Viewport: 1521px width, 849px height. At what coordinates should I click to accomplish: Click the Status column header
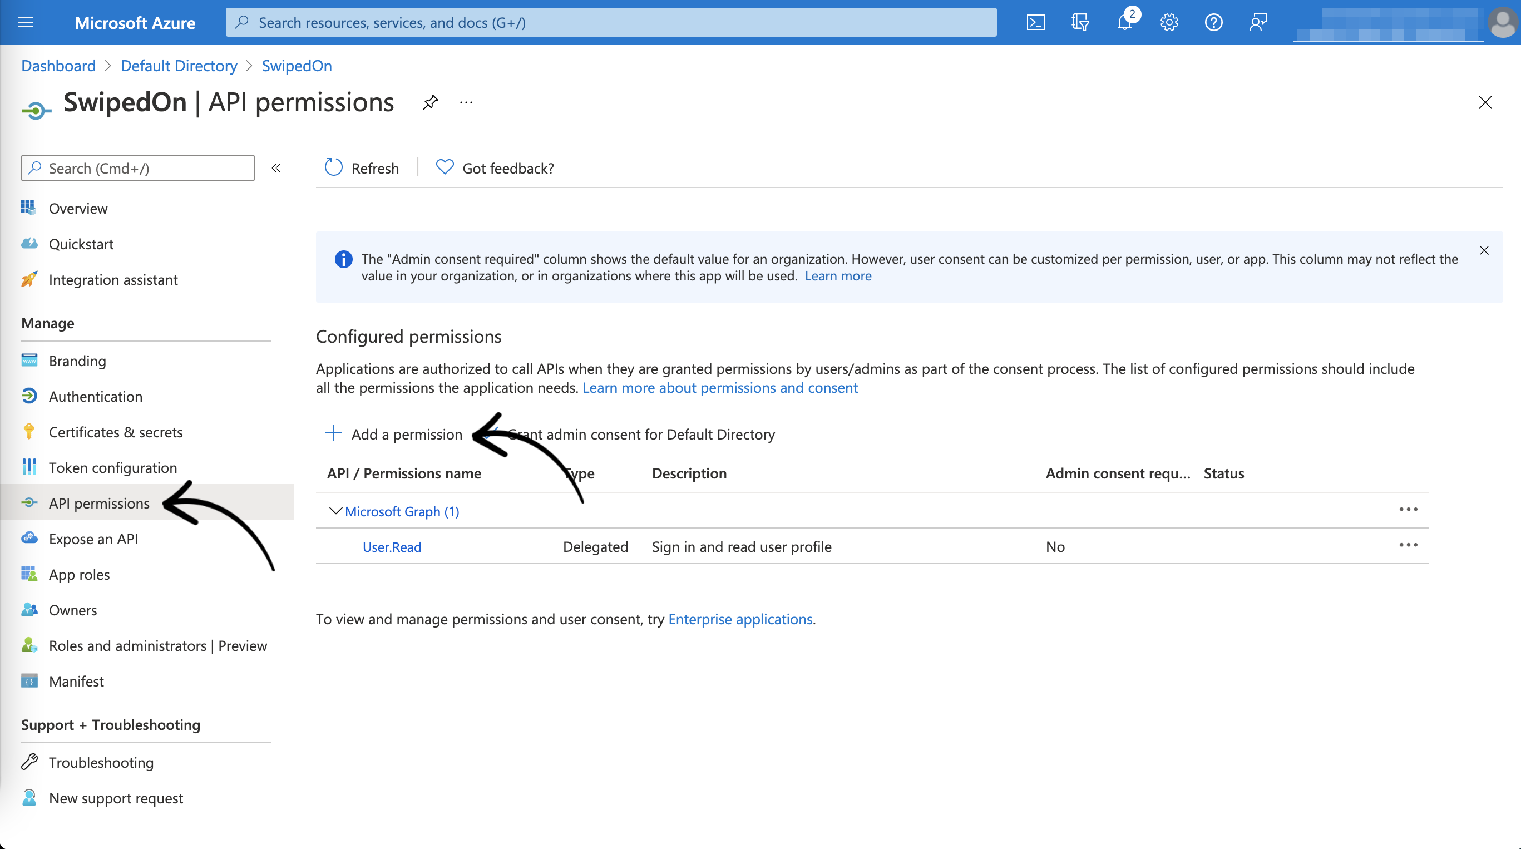(x=1224, y=473)
